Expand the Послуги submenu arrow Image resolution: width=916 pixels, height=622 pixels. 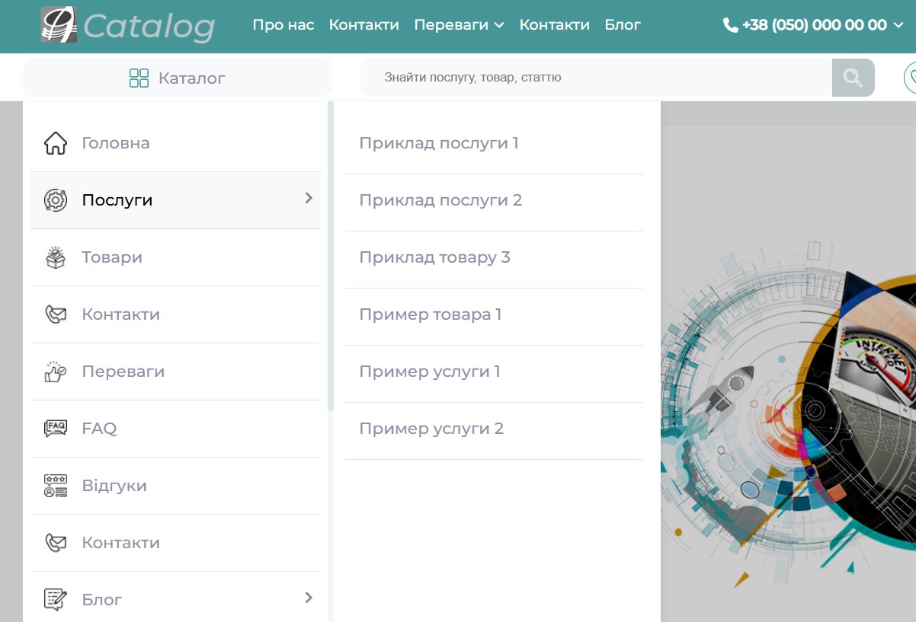309,198
